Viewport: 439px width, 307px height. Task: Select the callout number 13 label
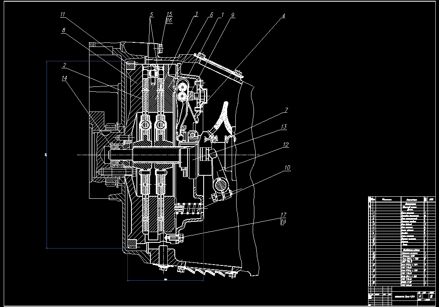pyautogui.click(x=284, y=127)
